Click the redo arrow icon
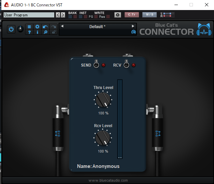214x184 pixels. click(x=53, y=26)
